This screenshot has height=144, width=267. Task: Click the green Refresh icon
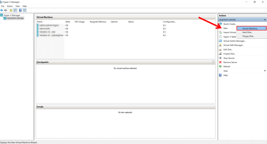pyautogui.click(x=220, y=66)
